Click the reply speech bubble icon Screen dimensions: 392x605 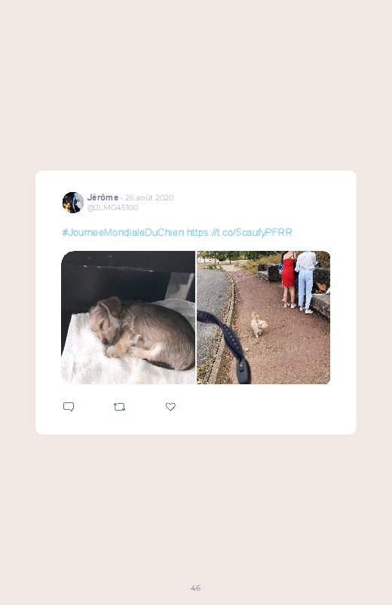point(69,407)
